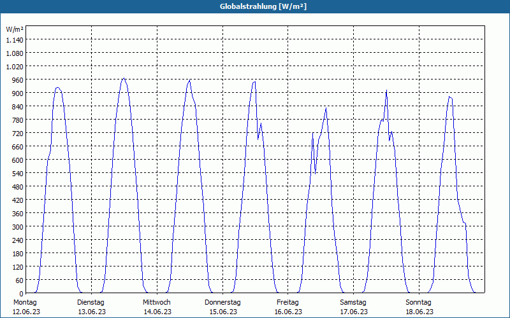Click the 960 y-axis label

pos(18,80)
